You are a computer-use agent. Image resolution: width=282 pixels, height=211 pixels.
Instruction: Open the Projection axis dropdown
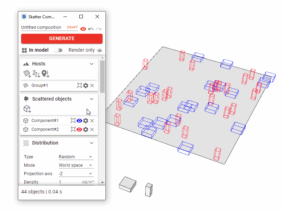(x=76, y=174)
